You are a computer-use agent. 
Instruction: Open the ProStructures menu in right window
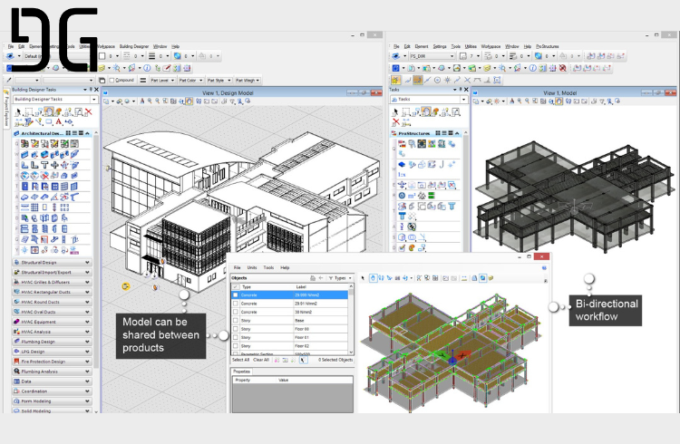coord(548,46)
